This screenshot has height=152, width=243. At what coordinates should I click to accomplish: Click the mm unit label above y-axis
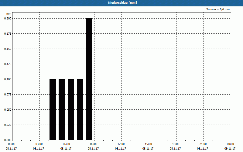pyautogui.click(x=9, y=14)
